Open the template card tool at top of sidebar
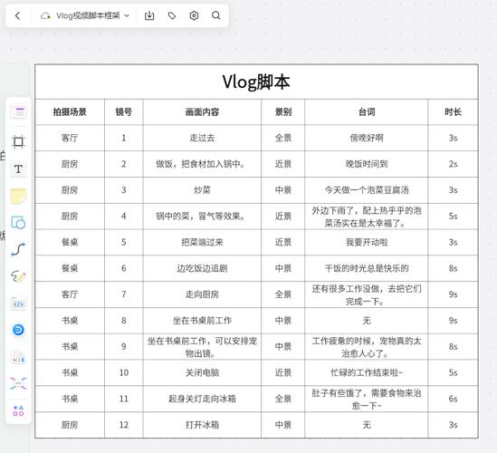The image size is (497, 453). tap(19, 112)
